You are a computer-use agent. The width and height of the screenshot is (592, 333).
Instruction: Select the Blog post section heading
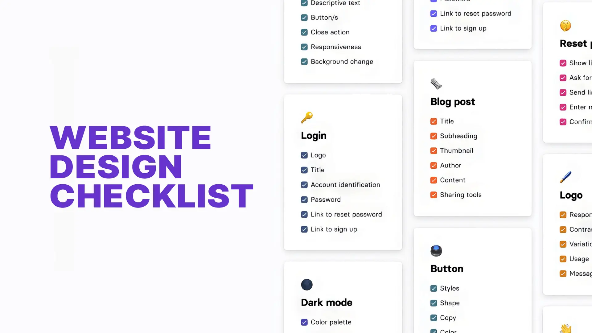pyautogui.click(x=453, y=101)
